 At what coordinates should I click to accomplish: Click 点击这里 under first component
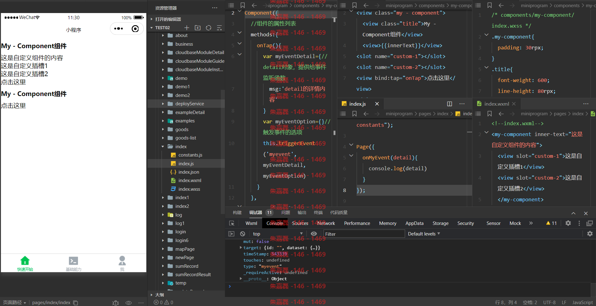point(13,82)
